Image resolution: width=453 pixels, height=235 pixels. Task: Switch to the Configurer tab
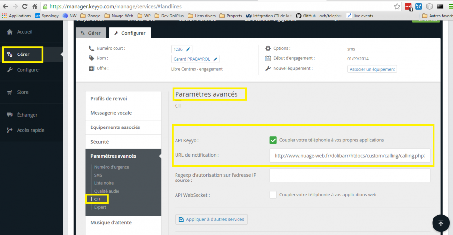[x=130, y=33]
